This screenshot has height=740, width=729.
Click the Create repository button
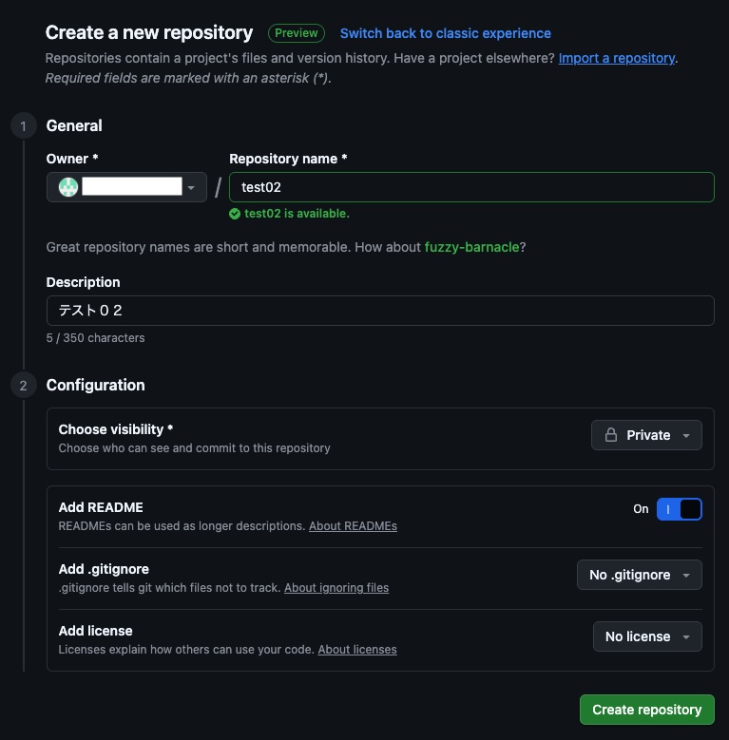coord(647,710)
